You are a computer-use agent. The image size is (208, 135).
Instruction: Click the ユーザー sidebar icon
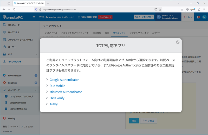point(4,47)
